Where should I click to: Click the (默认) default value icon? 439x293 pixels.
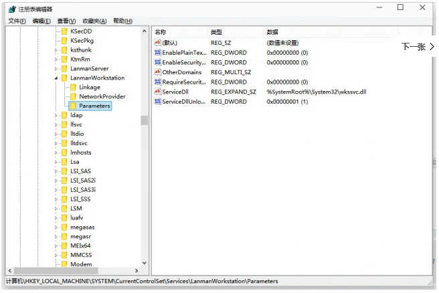pyautogui.click(x=158, y=43)
